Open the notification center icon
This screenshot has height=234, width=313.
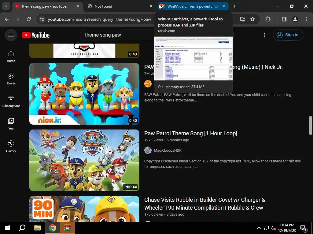tap(303, 228)
